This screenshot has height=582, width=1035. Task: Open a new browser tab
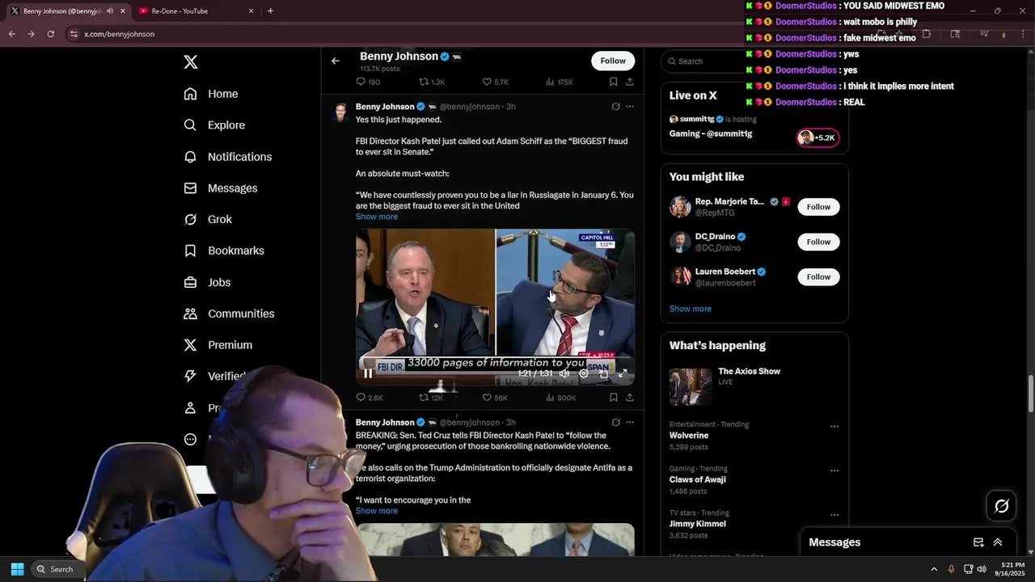[270, 11]
